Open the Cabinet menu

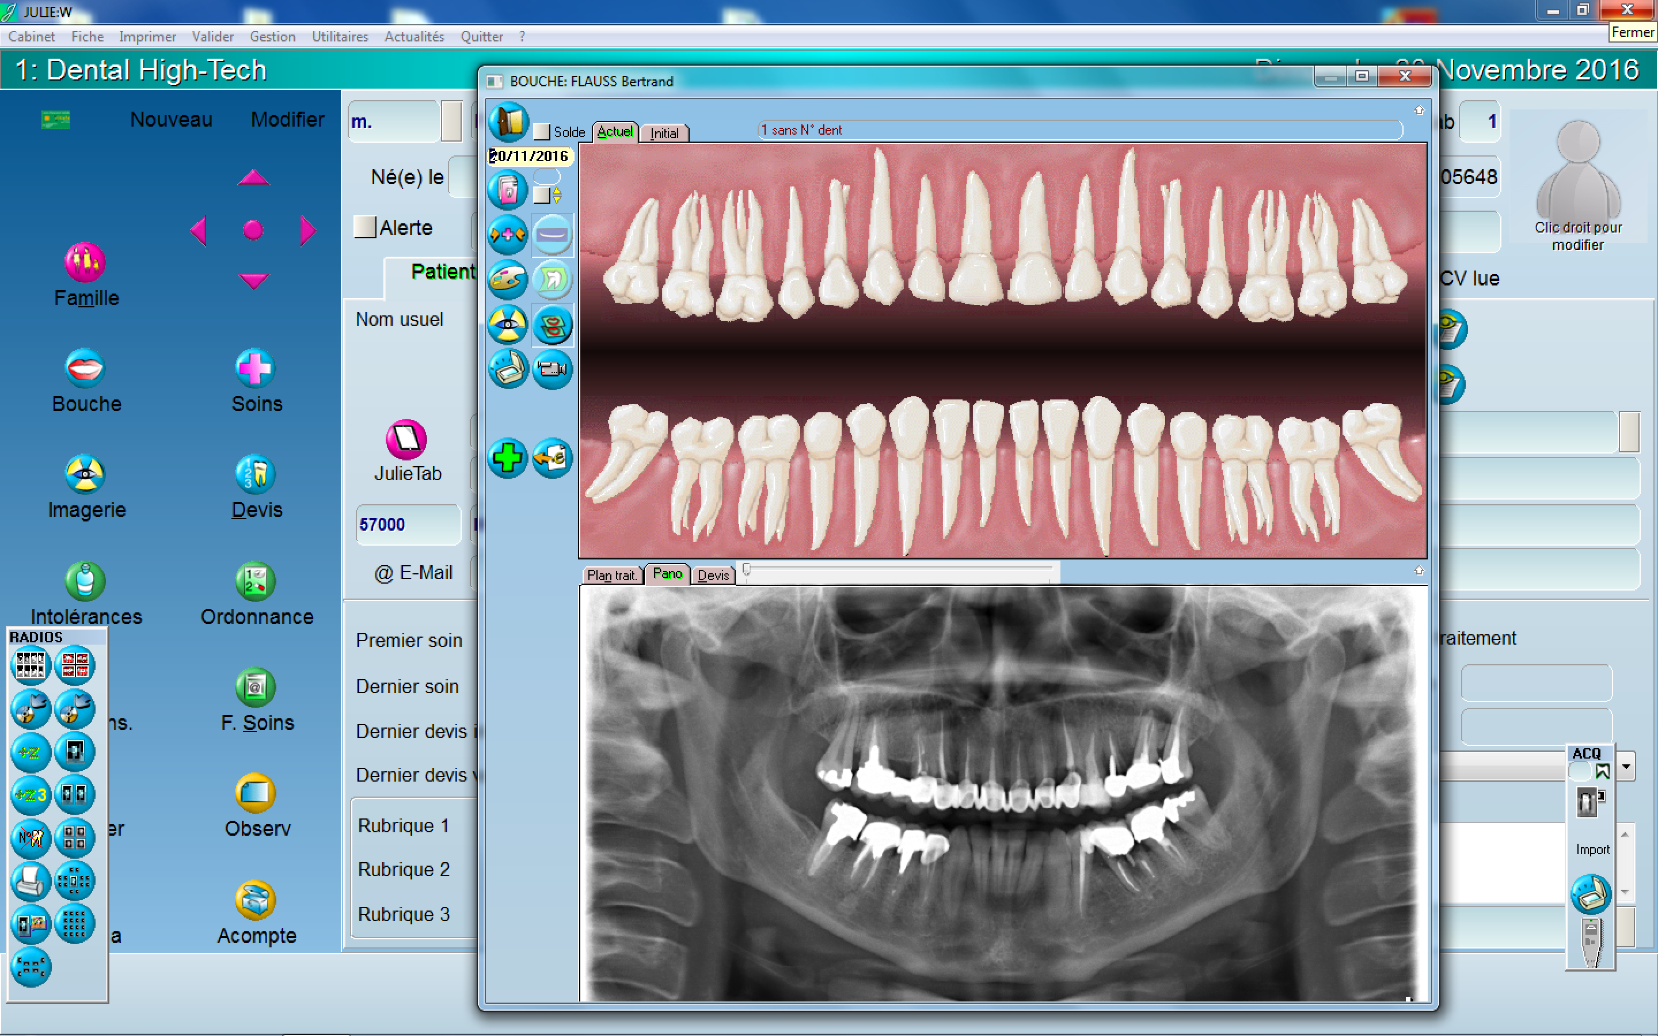(32, 36)
